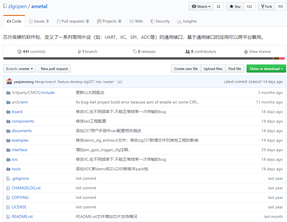Click the dark gray segment of the language bar

[x=138, y=58]
